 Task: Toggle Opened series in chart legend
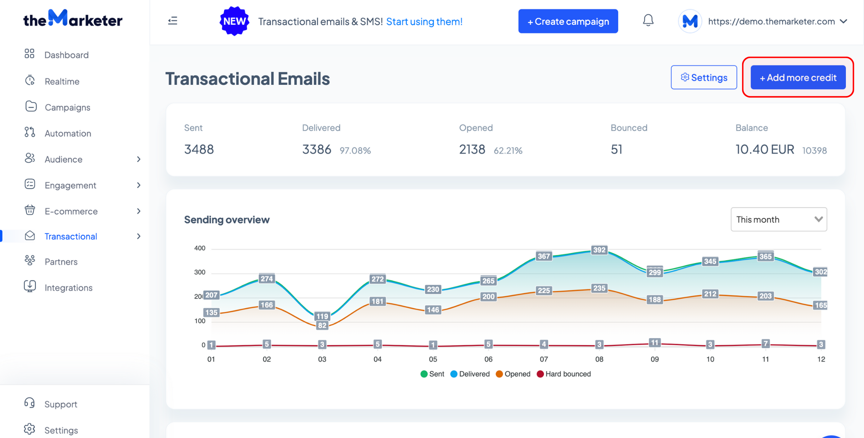tap(513, 374)
